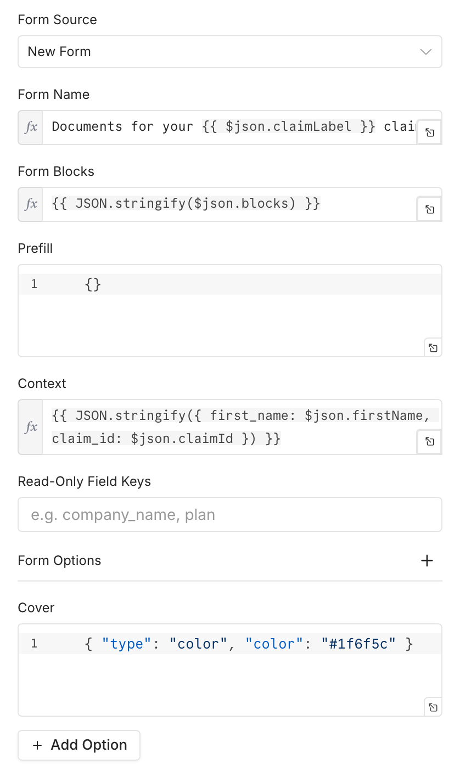Image resolution: width=460 pixels, height=764 pixels.
Task: Expand the Form Blocks expression editor
Action: (430, 209)
